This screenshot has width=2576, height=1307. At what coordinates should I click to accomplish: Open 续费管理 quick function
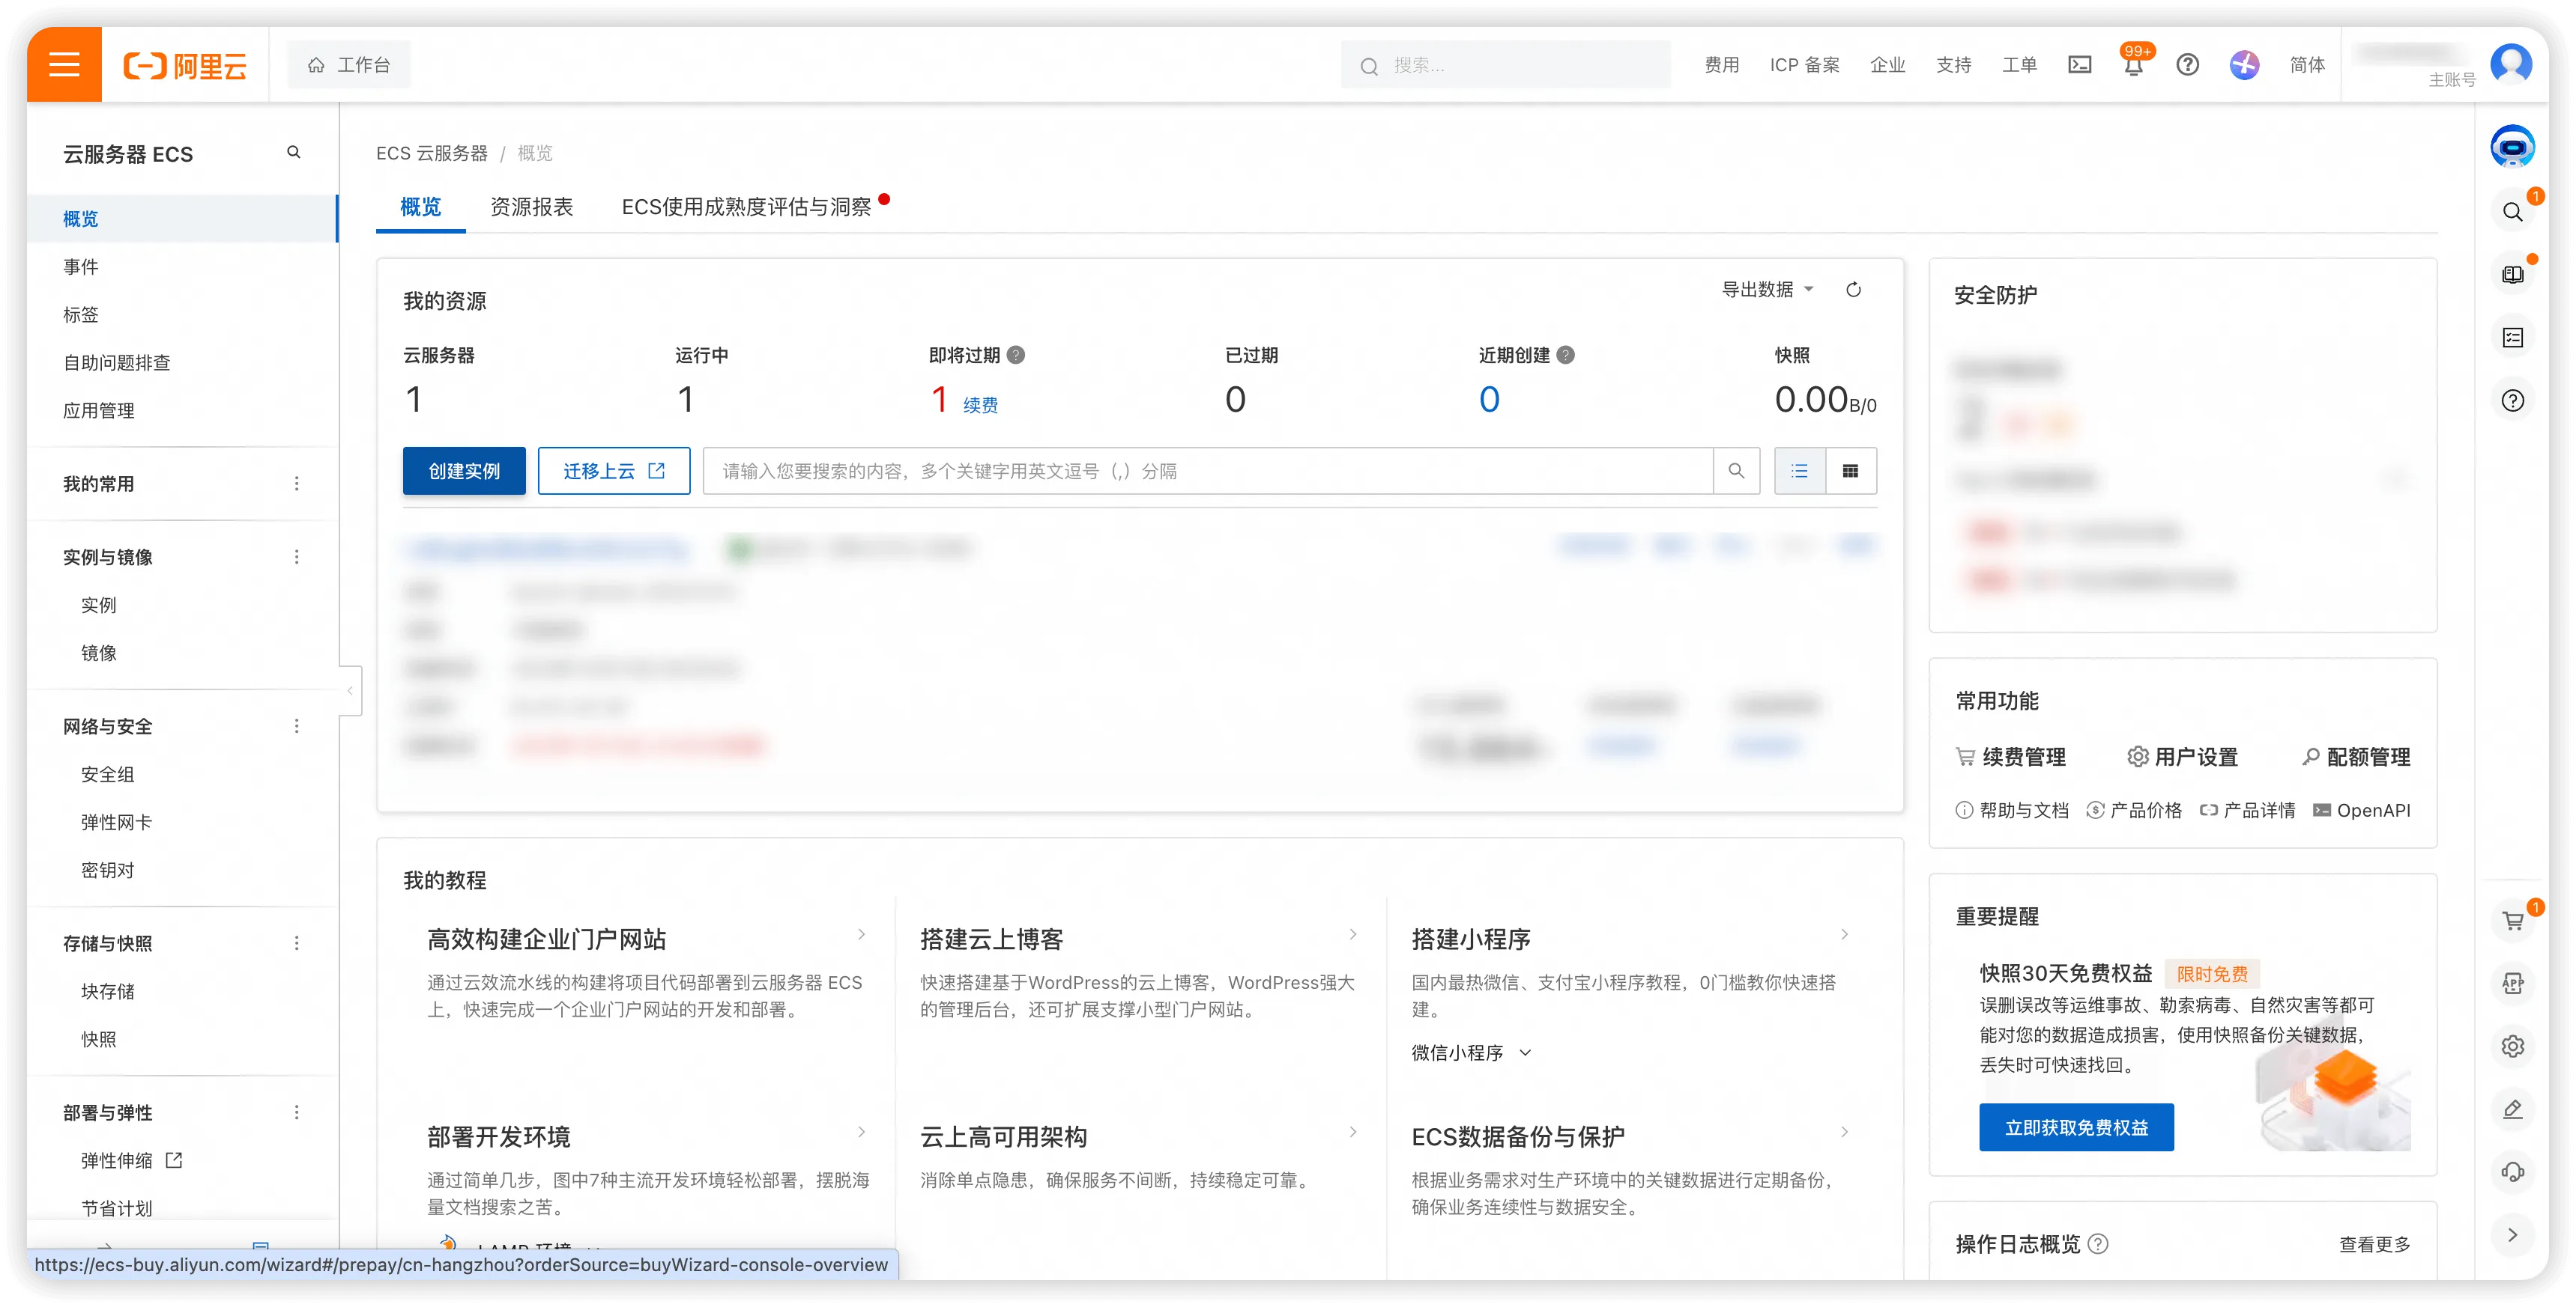[x=2011, y=756]
